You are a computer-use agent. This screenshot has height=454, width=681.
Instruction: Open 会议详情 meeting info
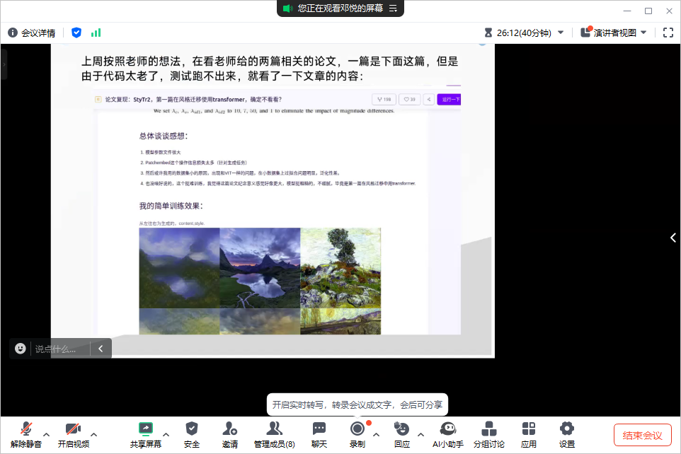point(32,33)
